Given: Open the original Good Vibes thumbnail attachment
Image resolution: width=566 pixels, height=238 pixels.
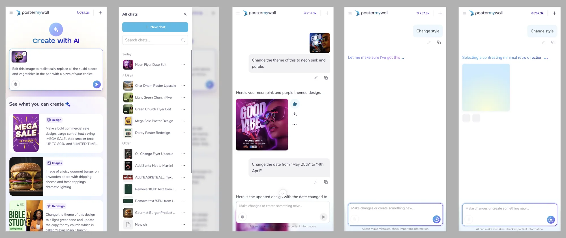Looking at the screenshot, I should tap(320, 43).
